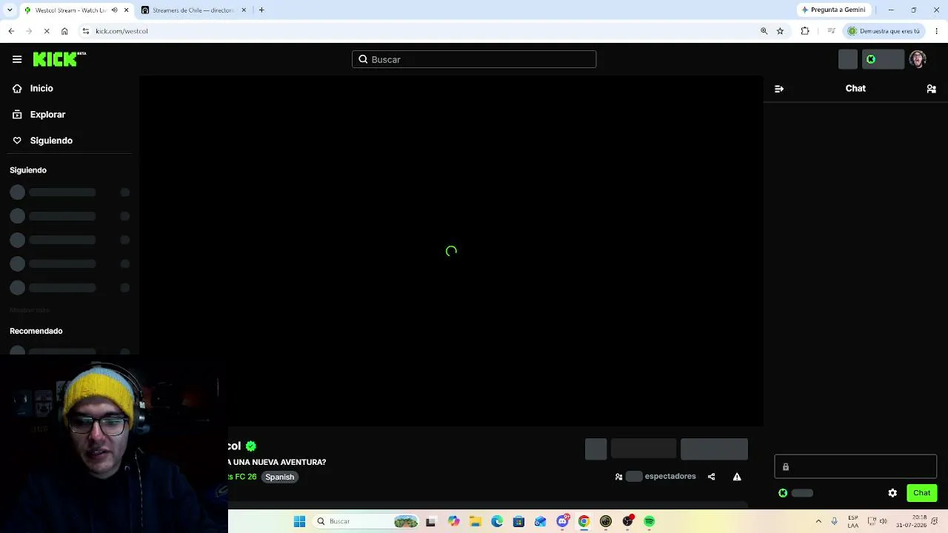The height and width of the screenshot is (533, 948).
Task: Show hidden system tray icons
Action: 818,521
